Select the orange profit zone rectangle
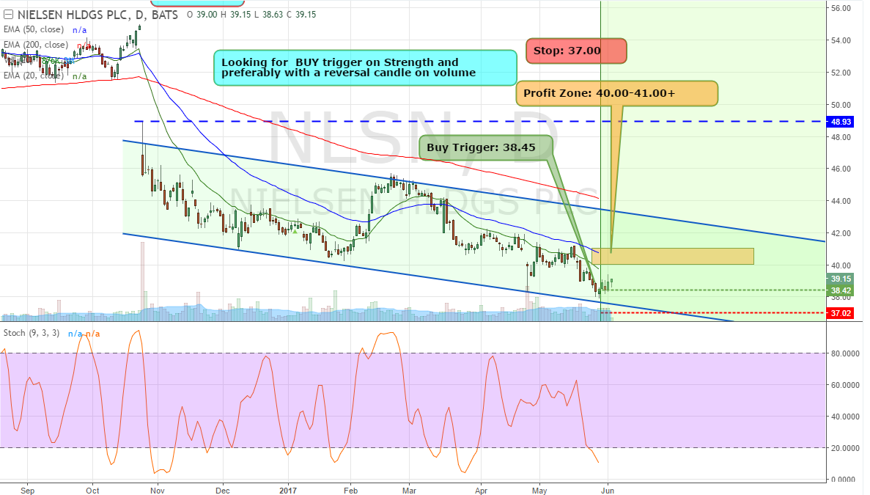 [x=674, y=256]
